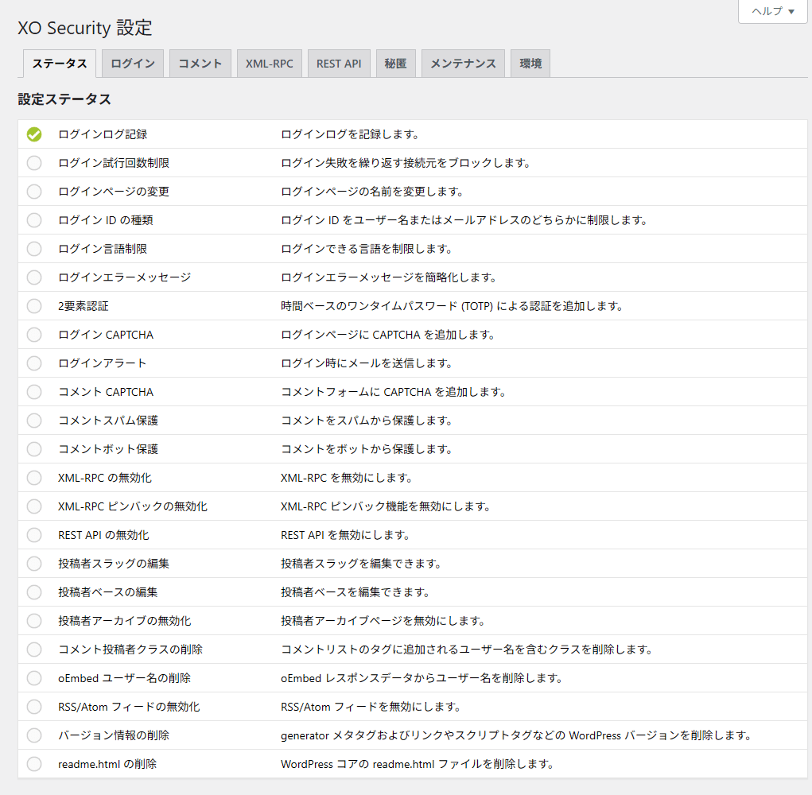812x795 pixels.
Task: Click the XML-RPC ピンバックの無効化 label
Action: point(133,506)
